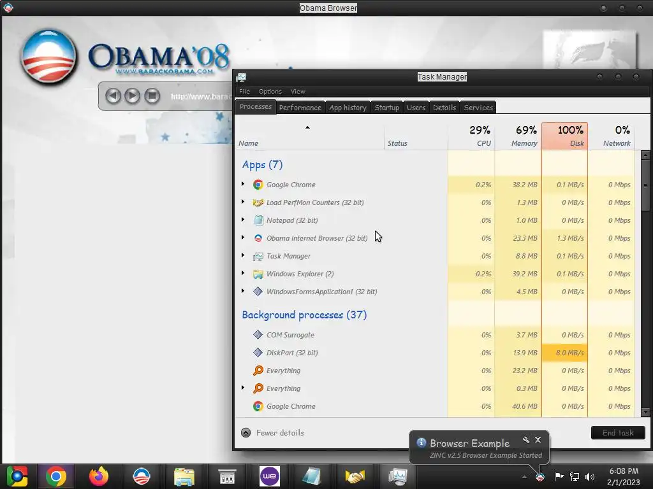Switch to the Performance tab

300,108
